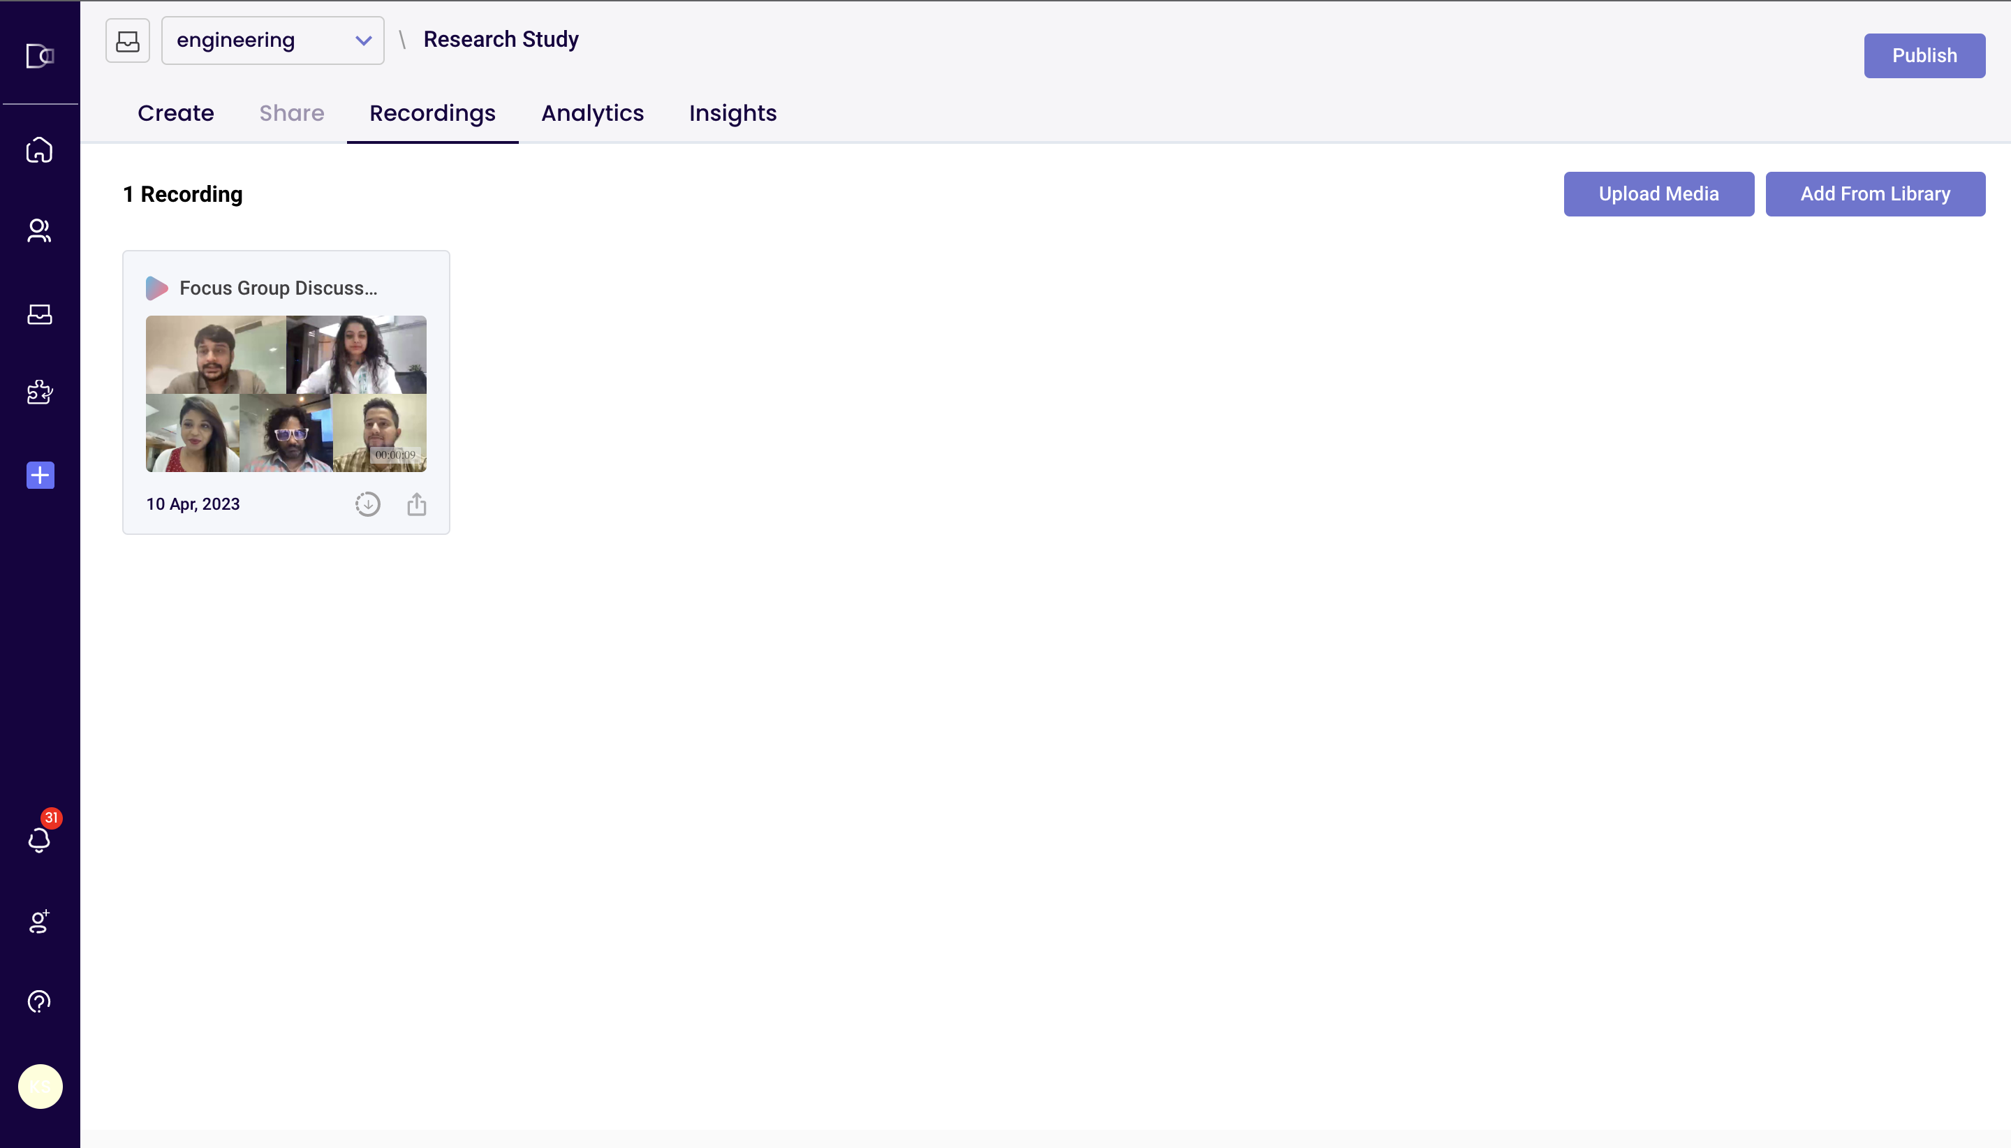Viewport: 2011px width, 1148px height.
Task: Click the Upload Media button
Action: point(1658,194)
